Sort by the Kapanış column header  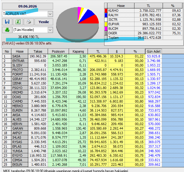click(x=78, y=51)
